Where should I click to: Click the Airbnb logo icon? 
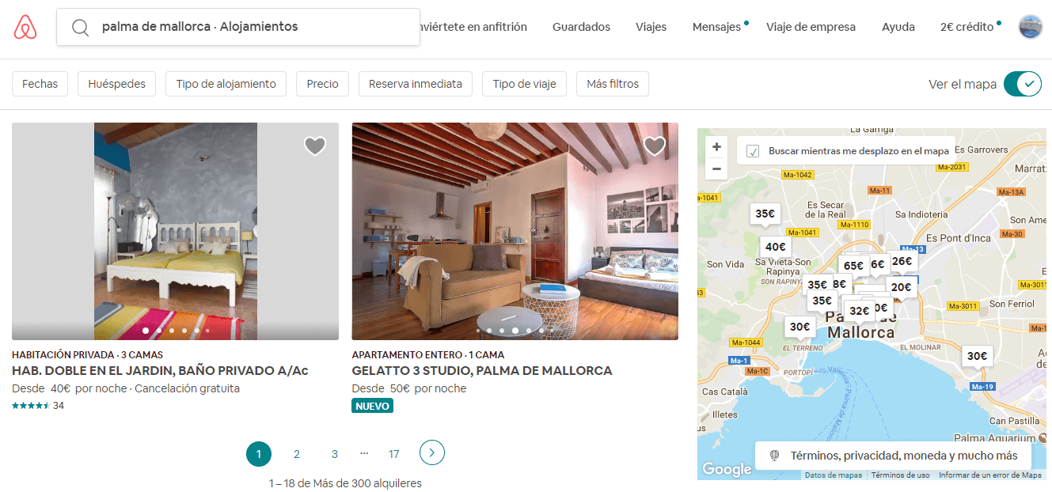[25, 28]
